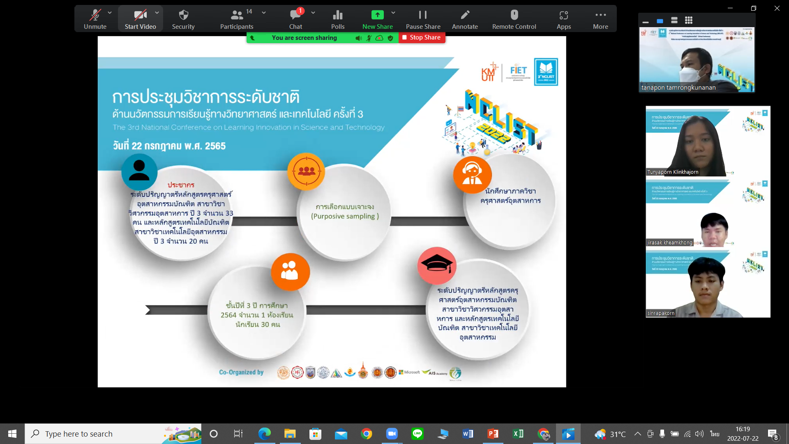The height and width of the screenshot is (444, 789).
Task: Open the Apps panel
Action: (x=563, y=19)
